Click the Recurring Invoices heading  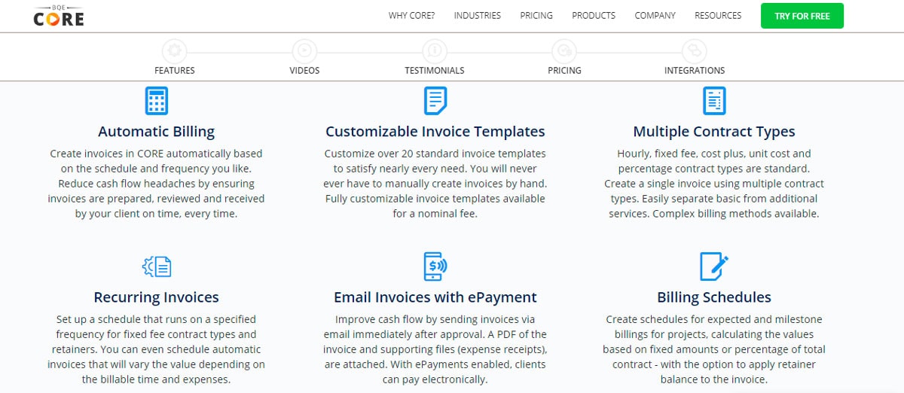tap(157, 297)
